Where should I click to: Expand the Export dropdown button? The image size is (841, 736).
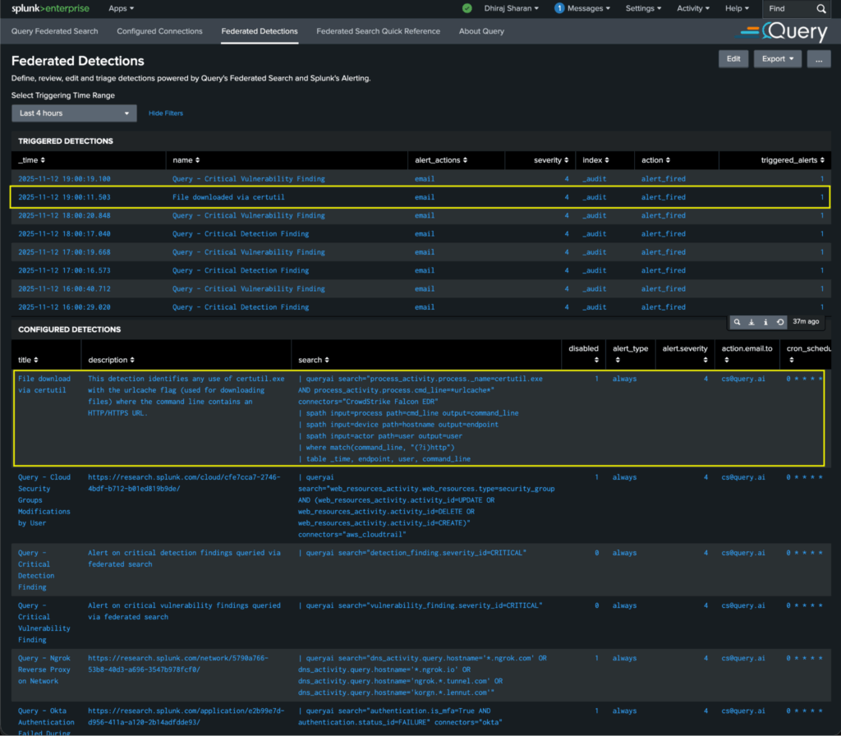coord(777,59)
